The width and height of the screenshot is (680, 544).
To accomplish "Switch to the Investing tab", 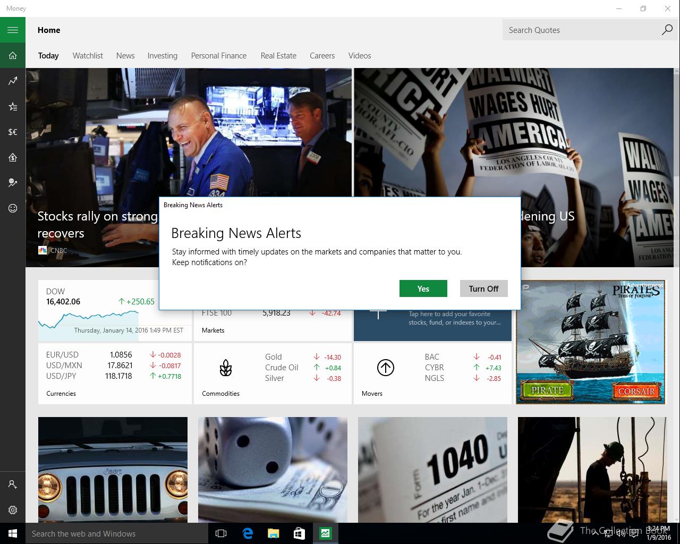I will 163,56.
